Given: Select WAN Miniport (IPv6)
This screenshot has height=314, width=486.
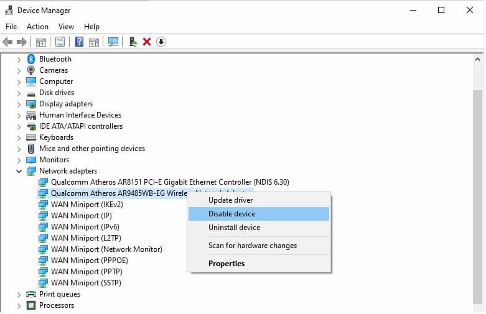Looking at the screenshot, I should point(85,227).
